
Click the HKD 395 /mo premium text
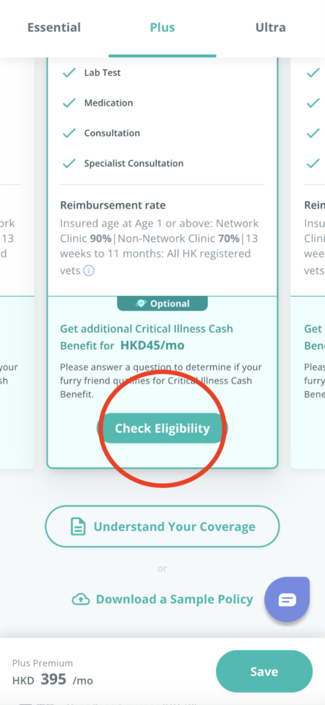click(52, 680)
